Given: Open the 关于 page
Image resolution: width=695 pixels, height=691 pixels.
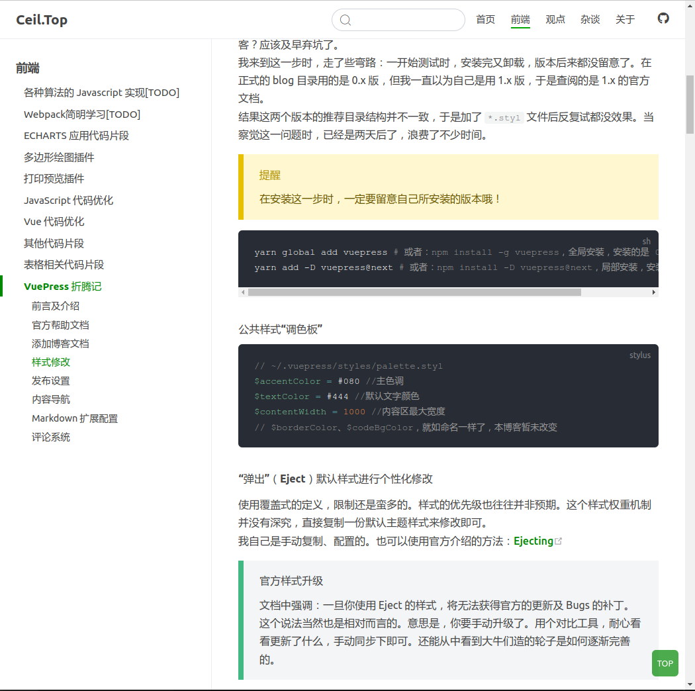Looking at the screenshot, I should [625, 19].
